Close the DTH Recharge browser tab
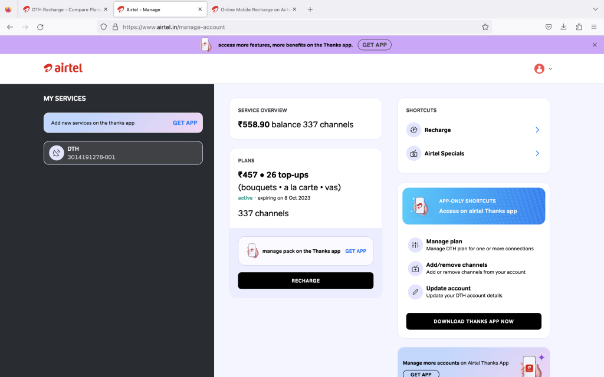Image resolution: width=604 pixels, height=377 pixels. point(106,9)
